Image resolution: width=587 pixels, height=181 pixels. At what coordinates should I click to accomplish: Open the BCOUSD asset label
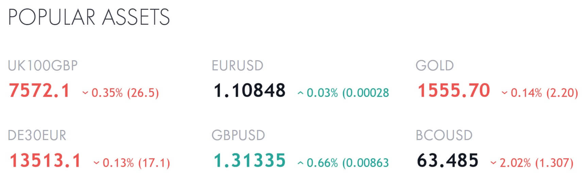[x=444, y=135]
